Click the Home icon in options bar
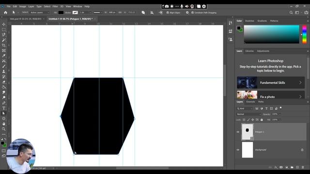The height and width of the screenshot is (174, 310). (5, 13)
